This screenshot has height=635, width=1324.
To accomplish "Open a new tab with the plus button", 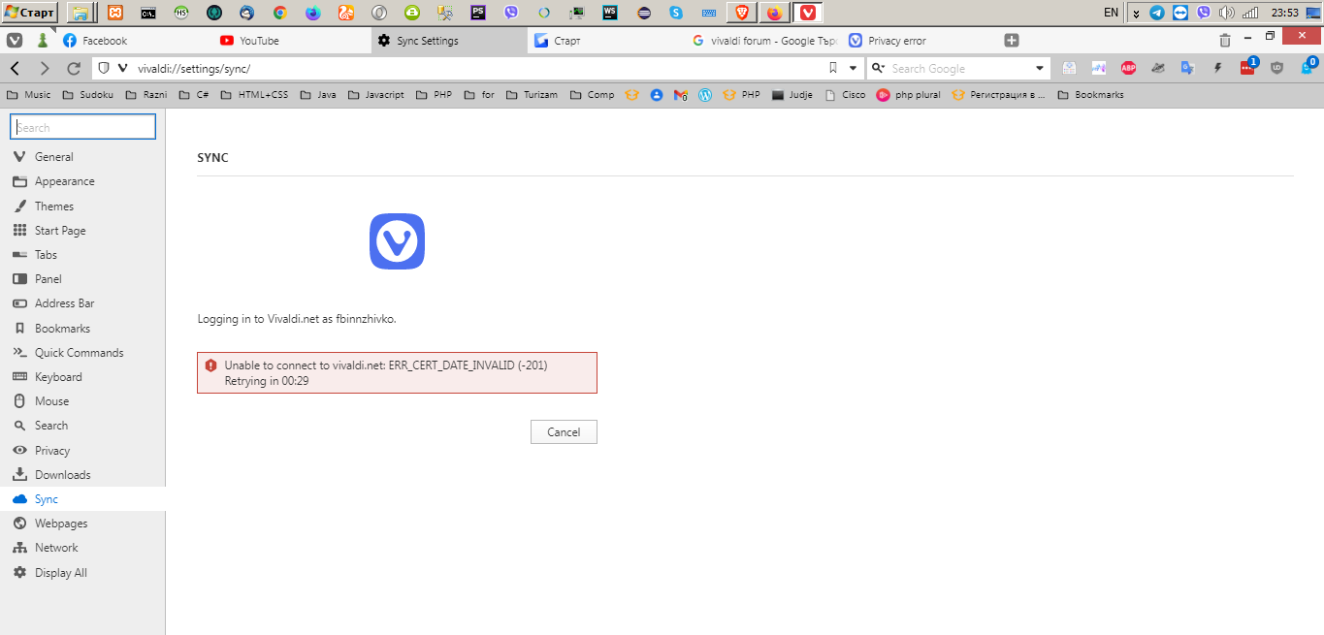I will [x=1012, y=41].
